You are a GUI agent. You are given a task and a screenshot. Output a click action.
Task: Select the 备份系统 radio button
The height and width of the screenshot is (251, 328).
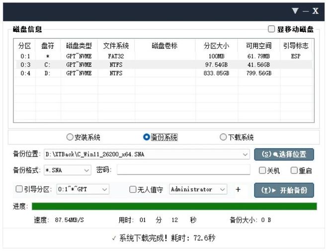[x=147, y=137]
